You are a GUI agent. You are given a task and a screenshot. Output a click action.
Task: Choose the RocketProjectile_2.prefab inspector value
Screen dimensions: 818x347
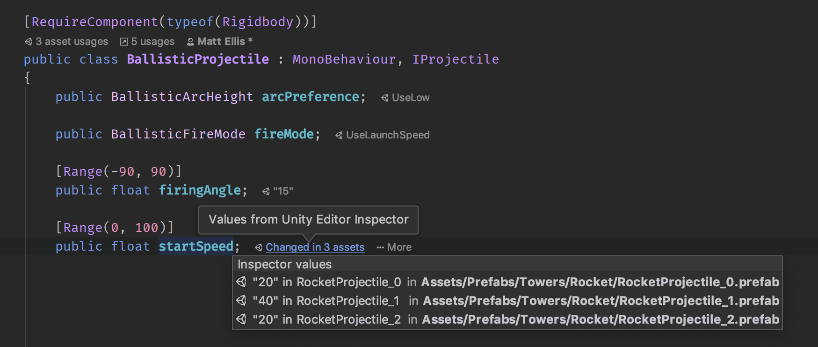click(507, 319)
